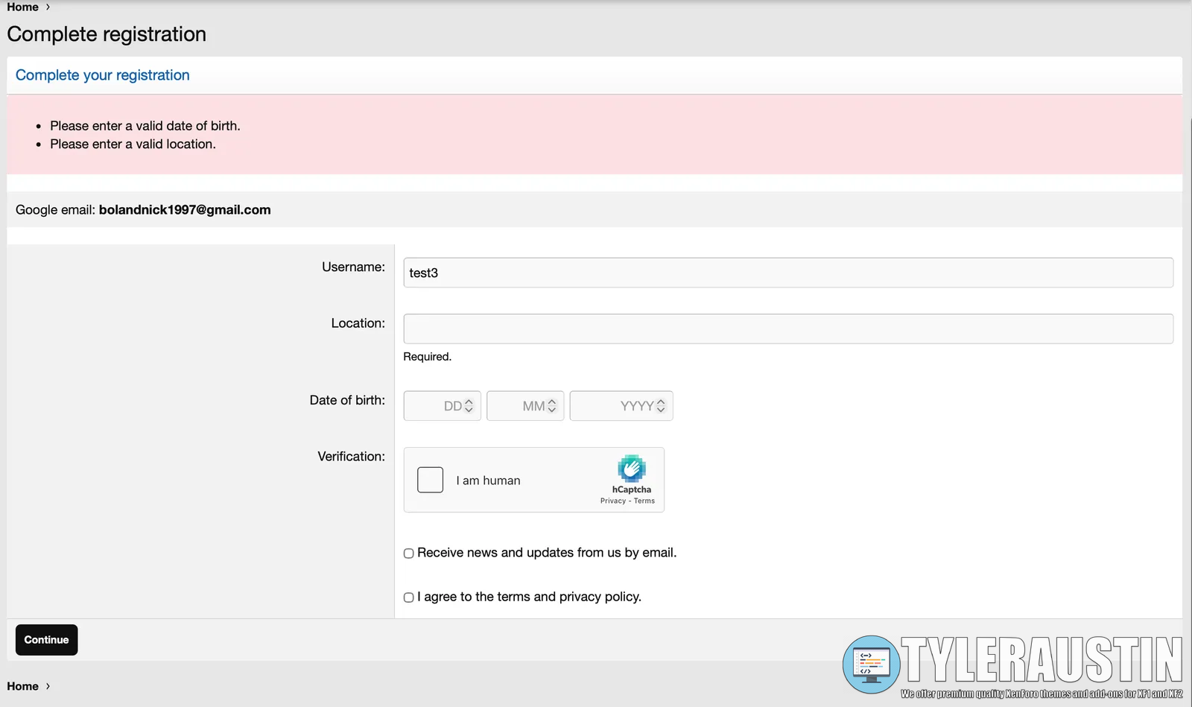Click the empty Location text field

click(787, 329)
